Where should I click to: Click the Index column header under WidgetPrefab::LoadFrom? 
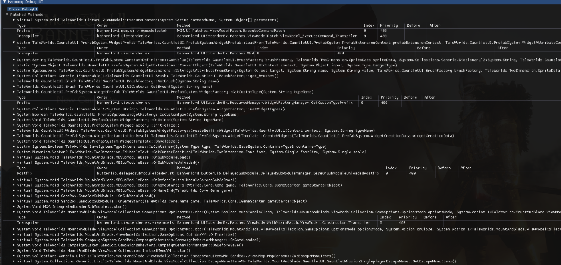(x=263, y=48)
